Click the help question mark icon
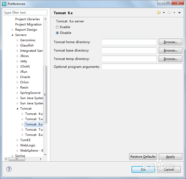Image resolution: width=186 pixels, height=179 pixels. (x=9, y=169)
